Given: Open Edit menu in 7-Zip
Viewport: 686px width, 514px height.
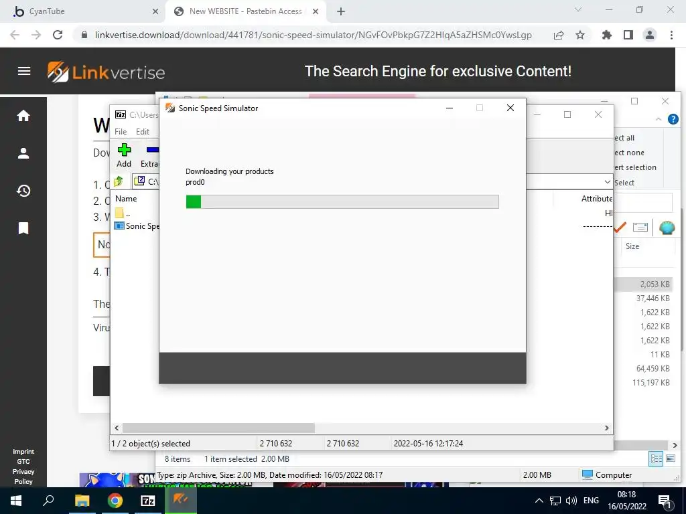Looking at the screenshot, I should [x=143, y=132].
